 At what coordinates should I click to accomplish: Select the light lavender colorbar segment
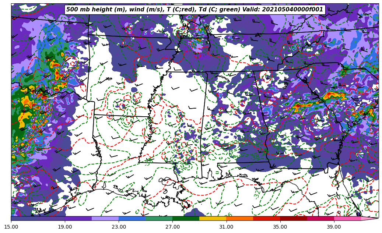point(105,218)
